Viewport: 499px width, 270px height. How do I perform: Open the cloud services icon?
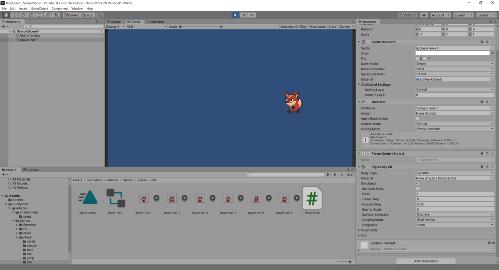pos(424,15)
